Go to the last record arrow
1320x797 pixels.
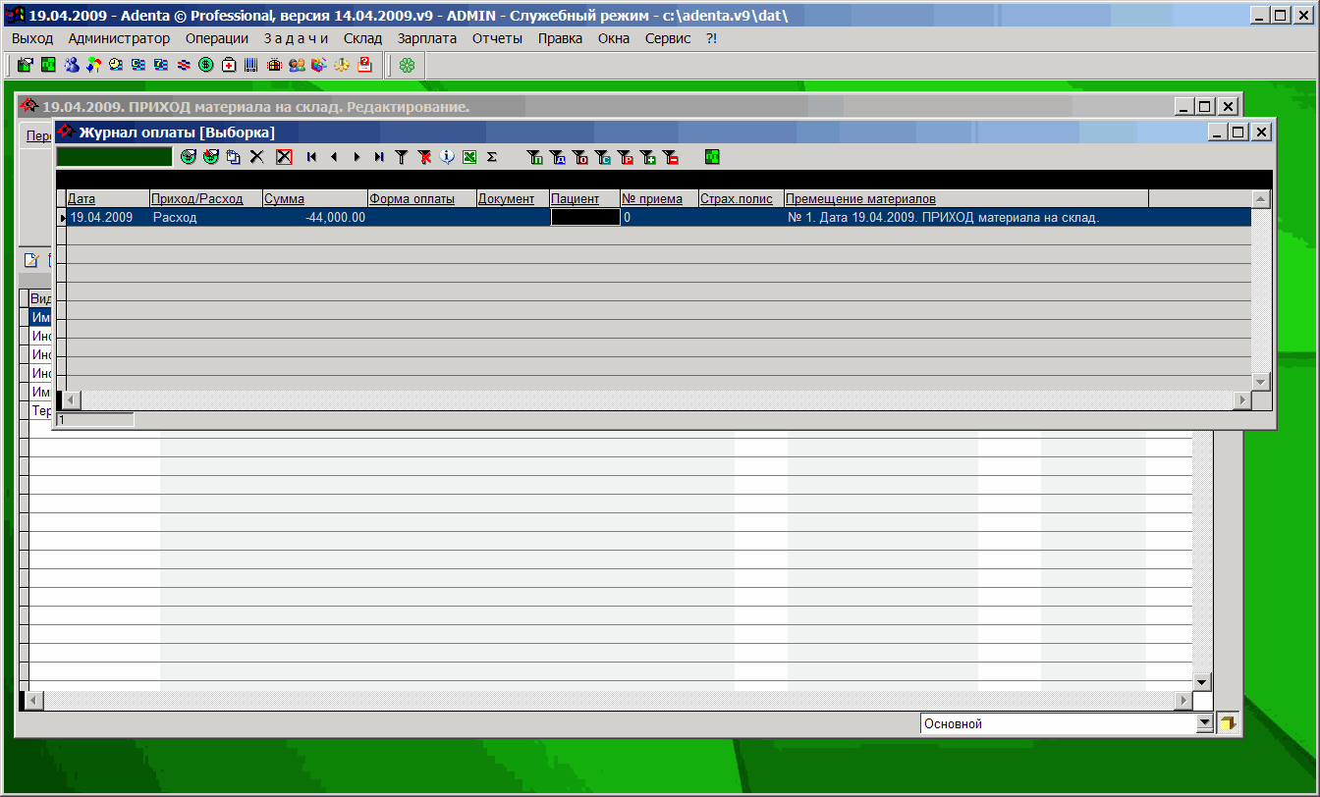[379, 156]
